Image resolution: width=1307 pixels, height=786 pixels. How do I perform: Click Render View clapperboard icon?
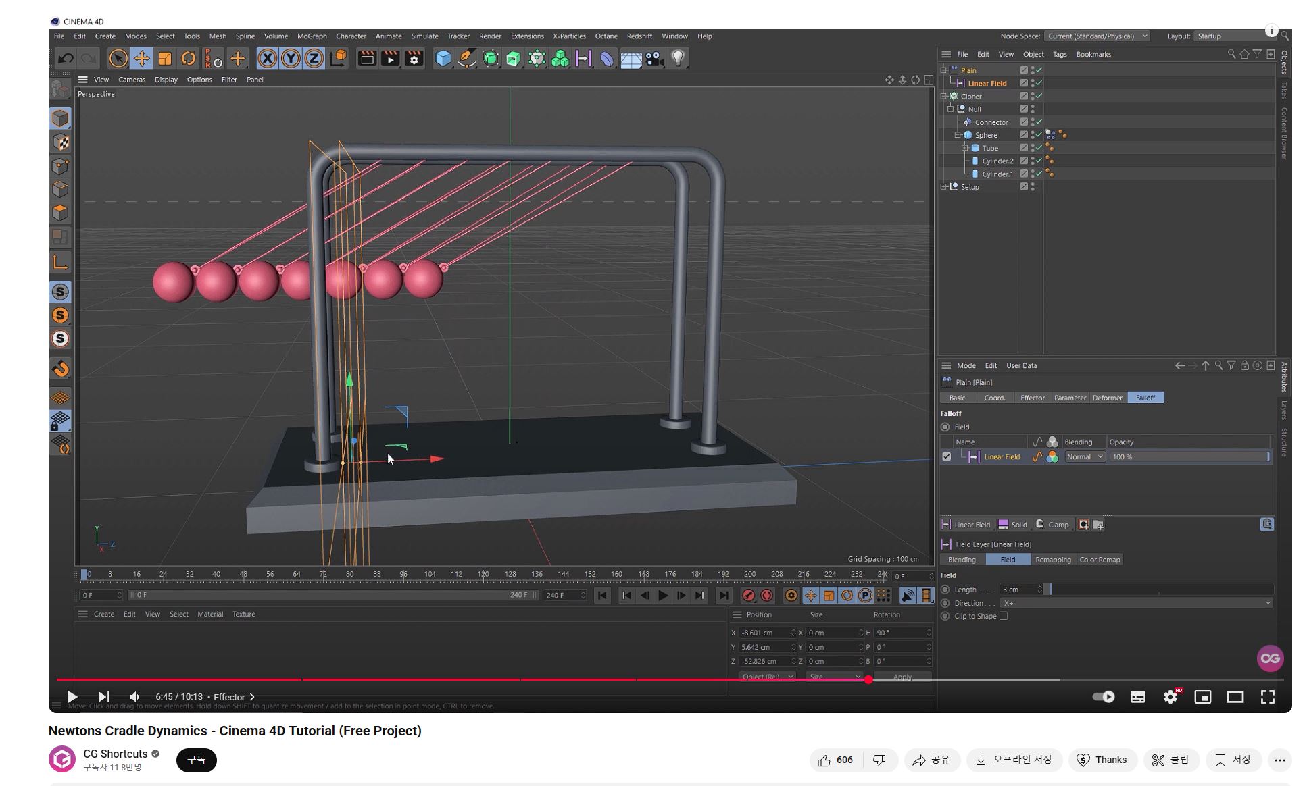(x=367, y=59)
